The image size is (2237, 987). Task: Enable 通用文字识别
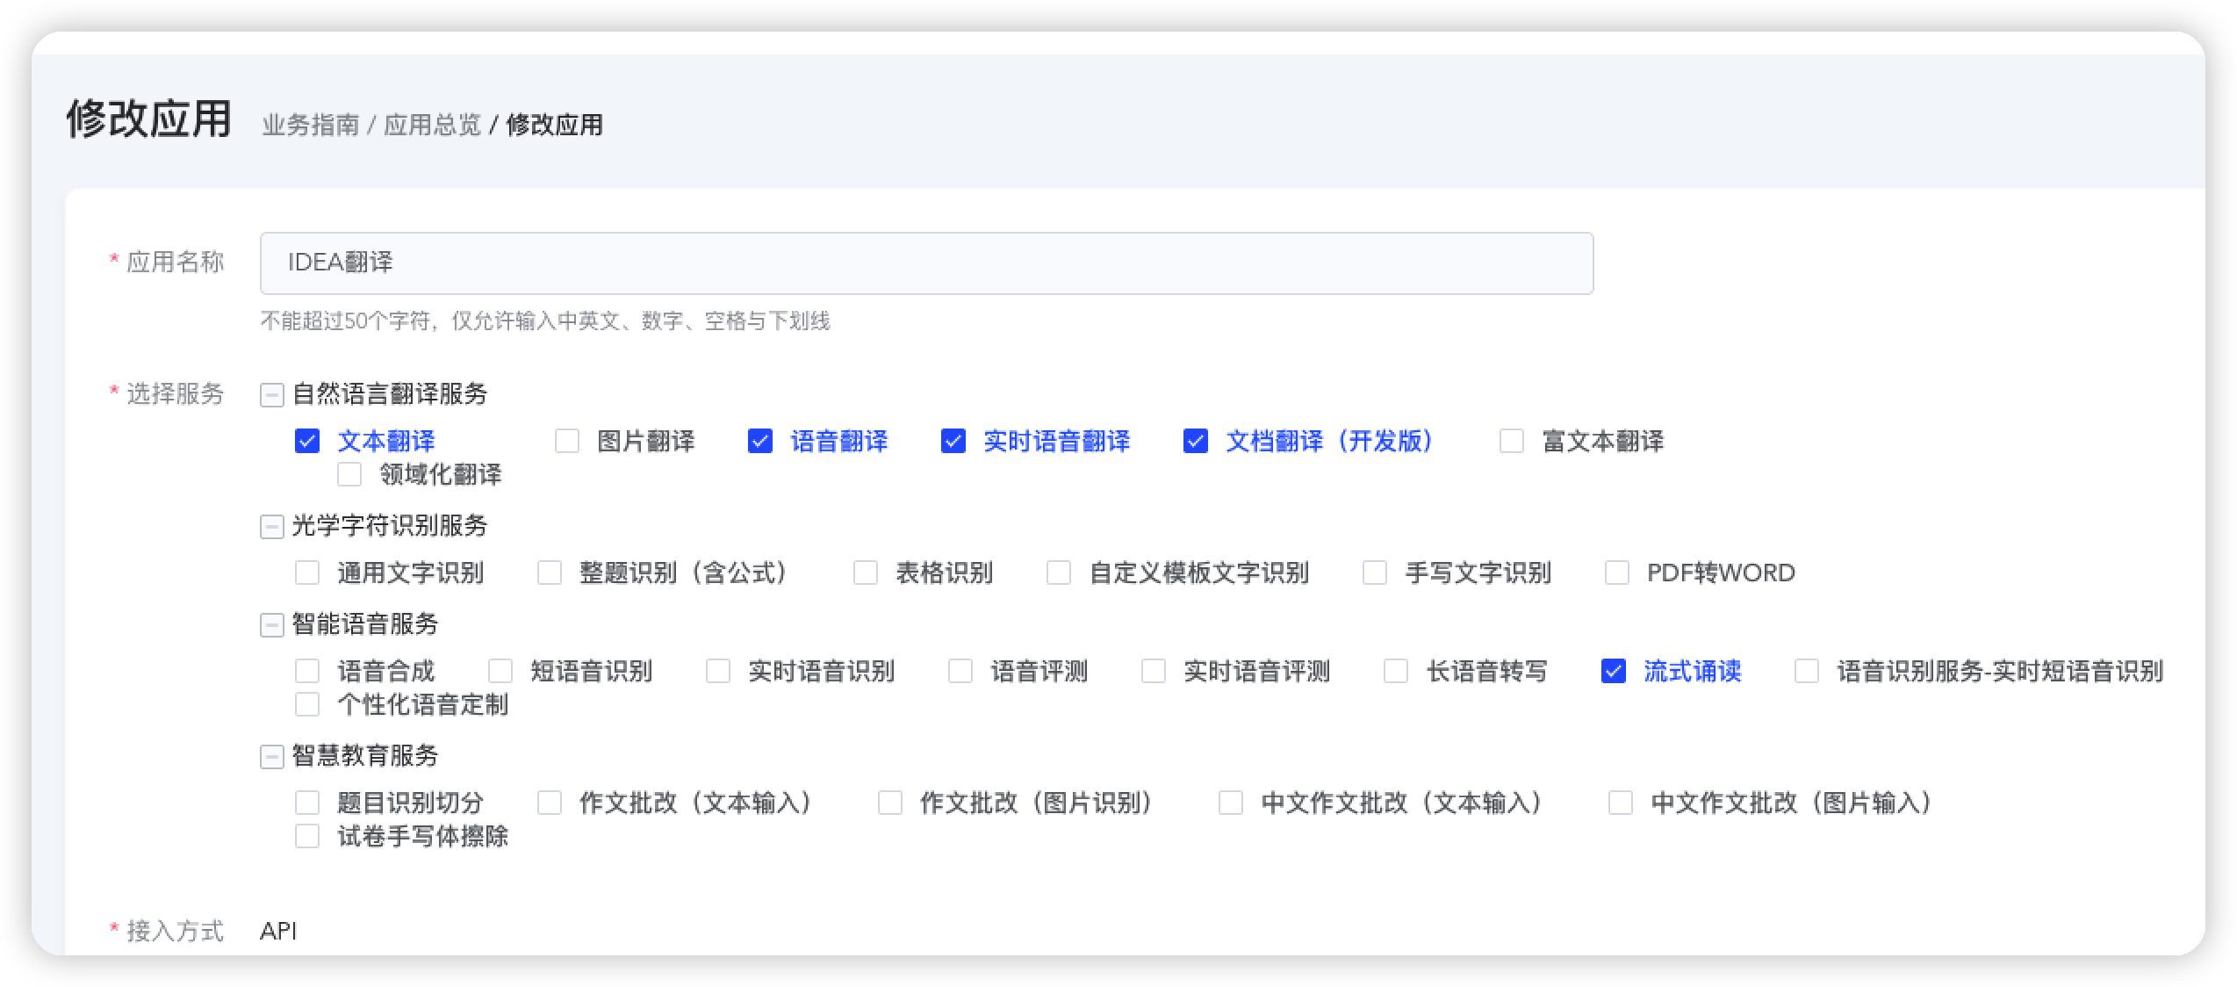(x=307, y=573)
